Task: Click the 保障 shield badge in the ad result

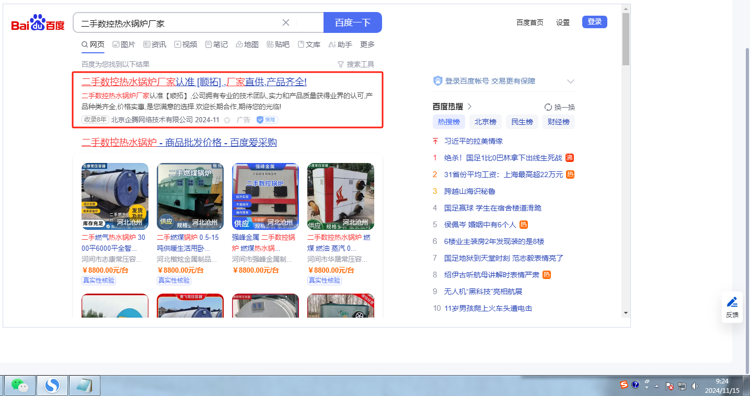Action: pos(267,120)
